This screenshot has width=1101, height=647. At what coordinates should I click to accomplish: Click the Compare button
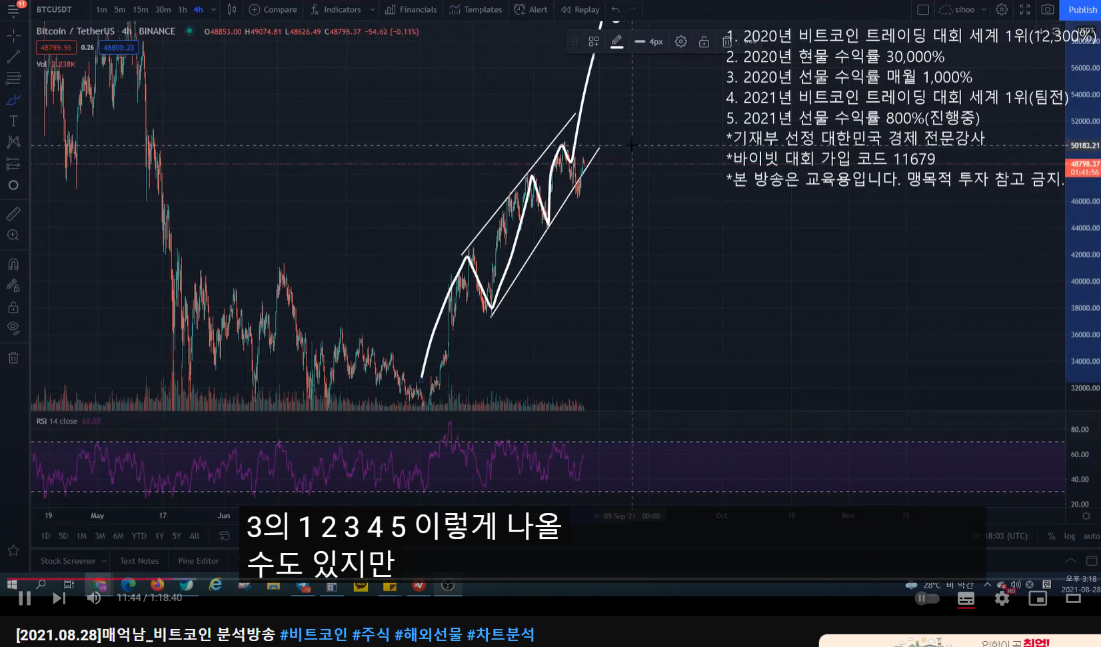273,9
